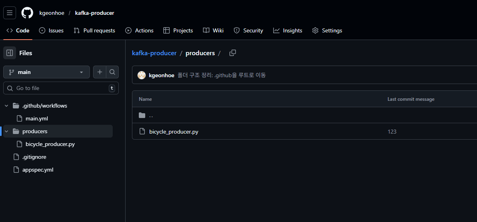Open commit message '123' link
The image size is (477, 222).
click(392, 132)
